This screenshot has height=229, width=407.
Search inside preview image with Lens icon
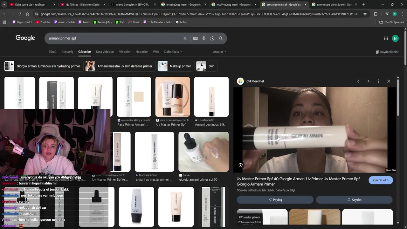click(240, 165)
